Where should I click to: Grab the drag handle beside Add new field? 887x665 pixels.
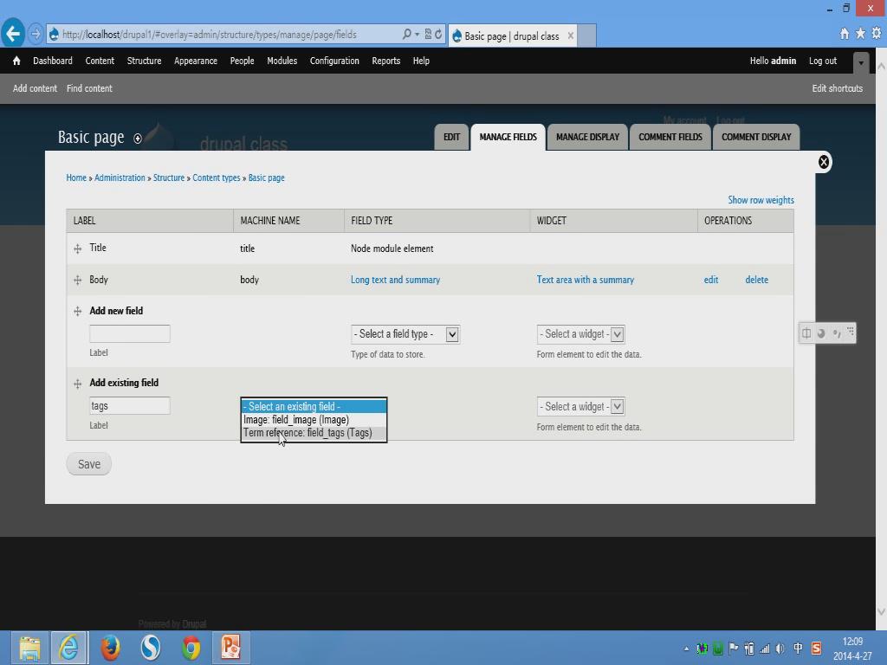click(x=77, y=312)
